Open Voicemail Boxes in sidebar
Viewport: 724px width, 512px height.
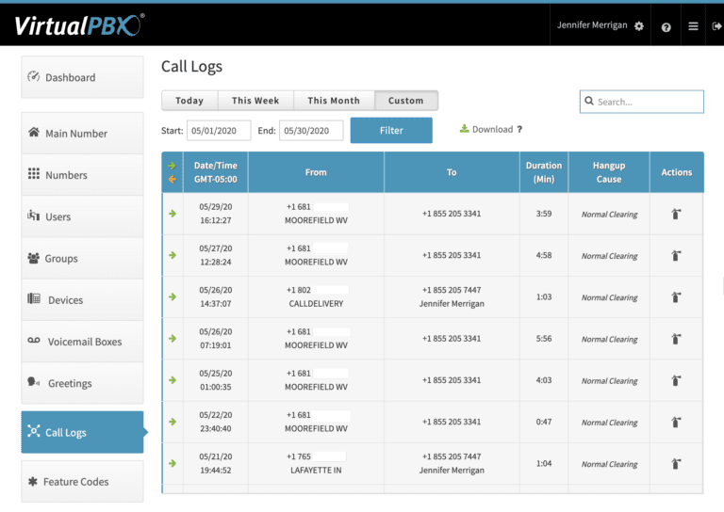click(x=83, y=342)
